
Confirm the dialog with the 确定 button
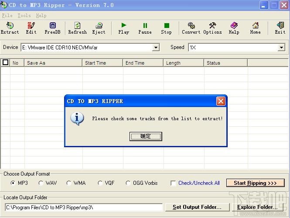tap(146, 136)
